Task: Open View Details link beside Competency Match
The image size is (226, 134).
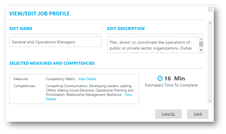Action: [x=87, y=79]
